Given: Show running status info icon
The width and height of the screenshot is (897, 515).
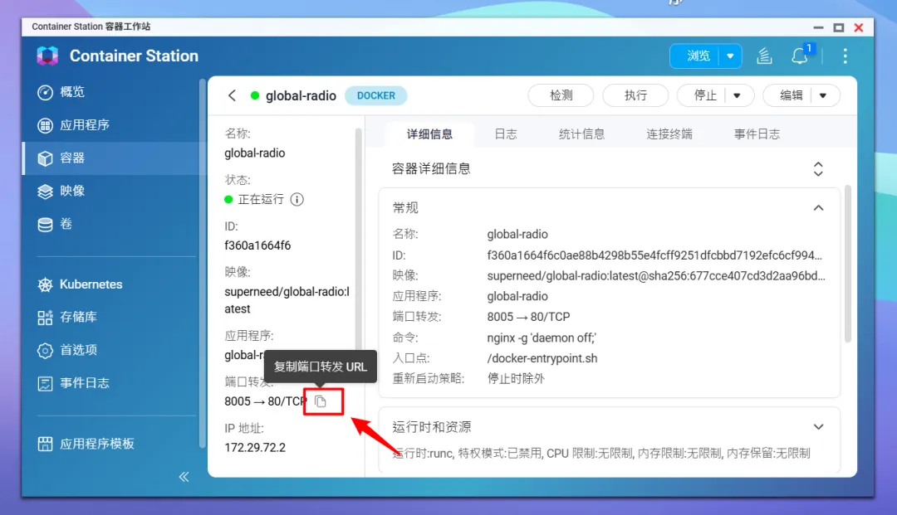Looking at the screenshot, I should (297, 199).
